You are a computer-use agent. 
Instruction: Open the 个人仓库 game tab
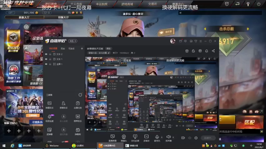coord(76,4)
